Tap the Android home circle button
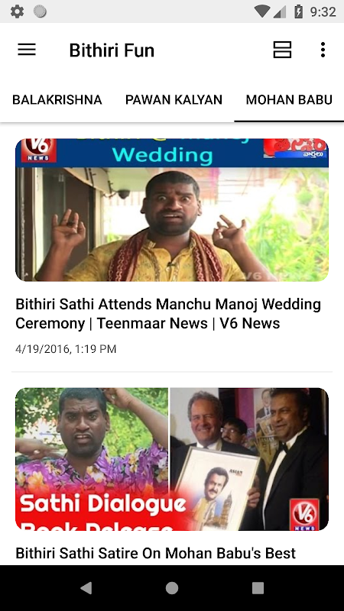Screen dimensions: 344x611 (x=171, y=587)
